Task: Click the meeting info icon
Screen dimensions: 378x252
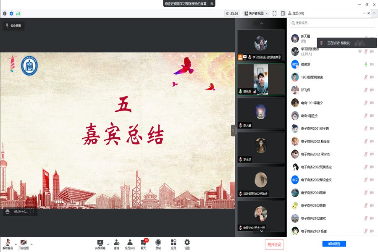Action: click(x=5, y=13)
